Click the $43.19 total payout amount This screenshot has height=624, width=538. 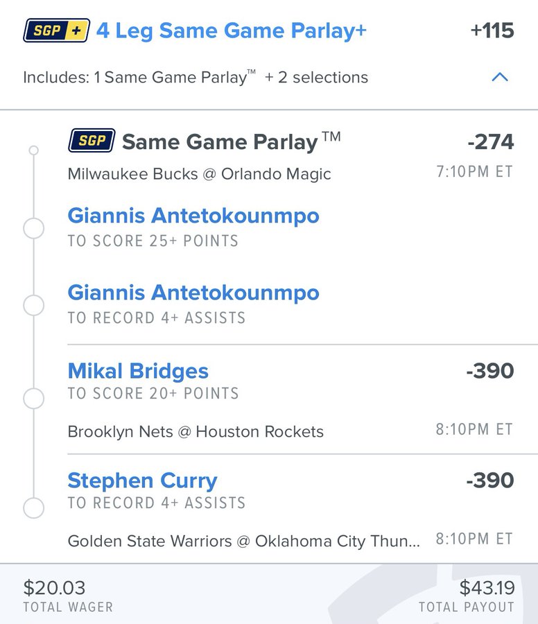(487, 588)
